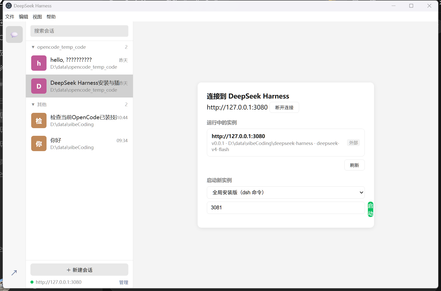Click the 10:44 timestamp
441x291 pixels.
click(x=122, y=118)
